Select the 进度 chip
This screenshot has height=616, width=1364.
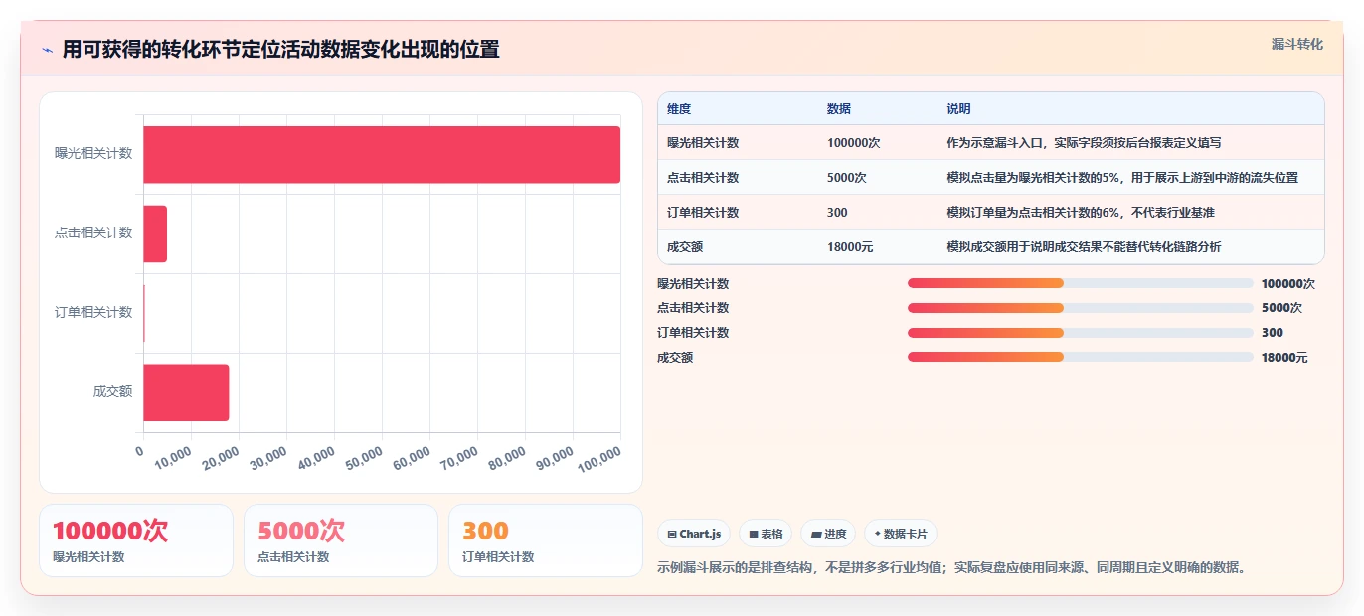[828, 534]
